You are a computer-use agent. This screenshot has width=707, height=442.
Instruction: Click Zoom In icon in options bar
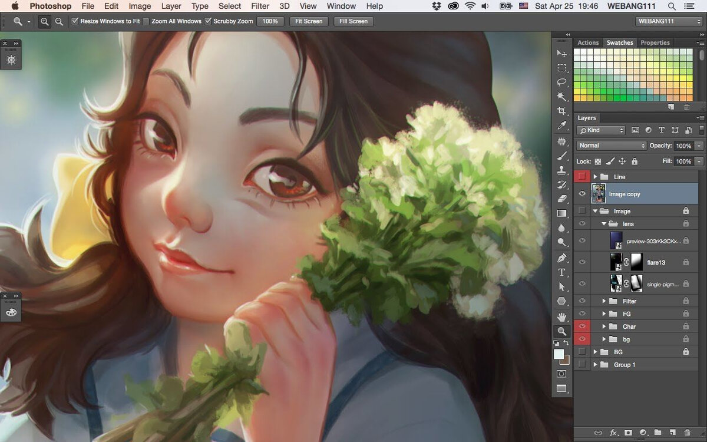(x=45, y=21)
